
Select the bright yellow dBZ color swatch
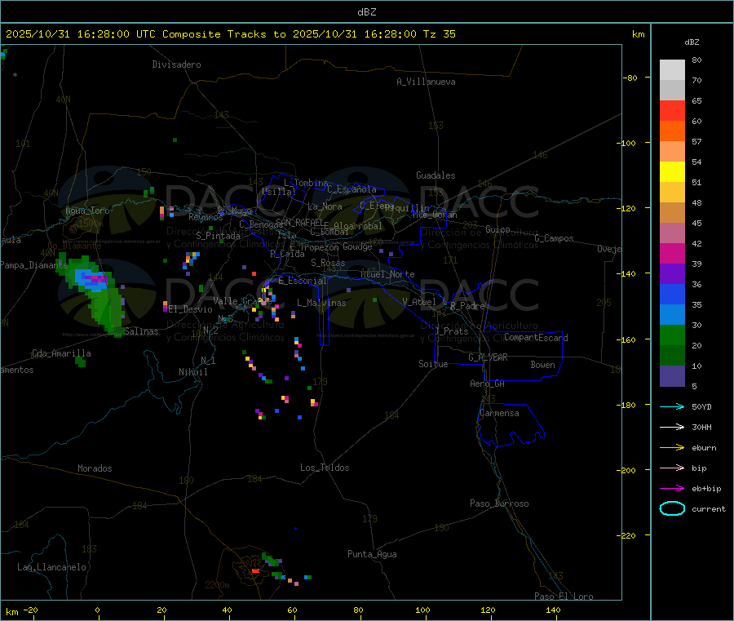pos(672,172)
